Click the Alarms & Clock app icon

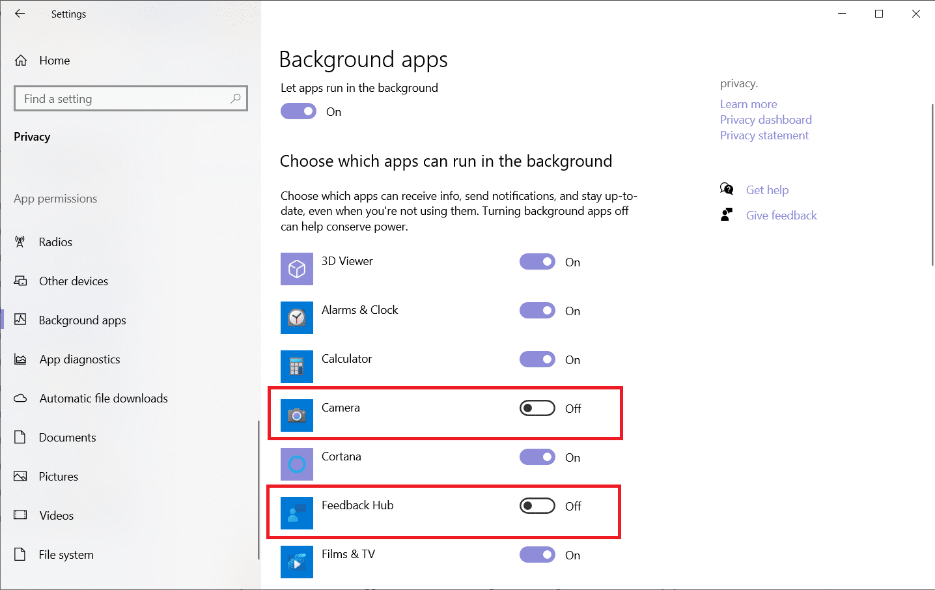tap(297, 318)
